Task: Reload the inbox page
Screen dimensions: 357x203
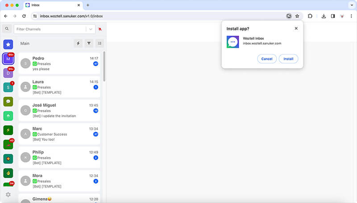Action: point(24,16)
